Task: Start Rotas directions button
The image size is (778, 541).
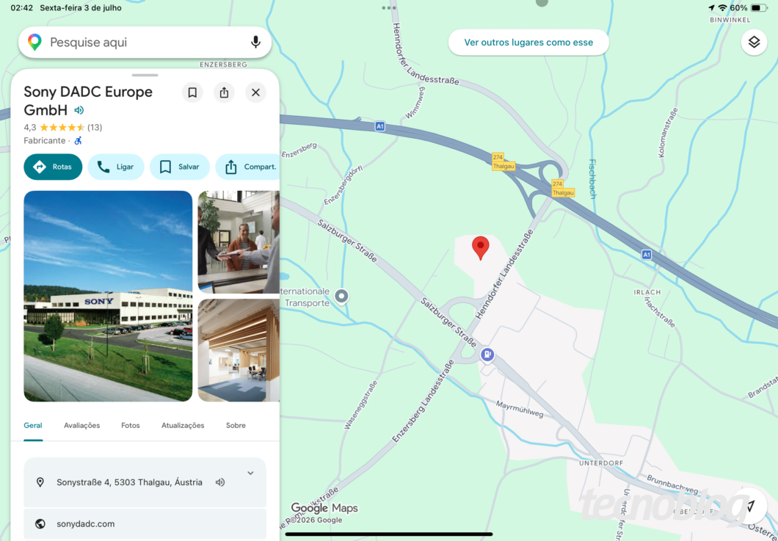Action: point(53,167)
